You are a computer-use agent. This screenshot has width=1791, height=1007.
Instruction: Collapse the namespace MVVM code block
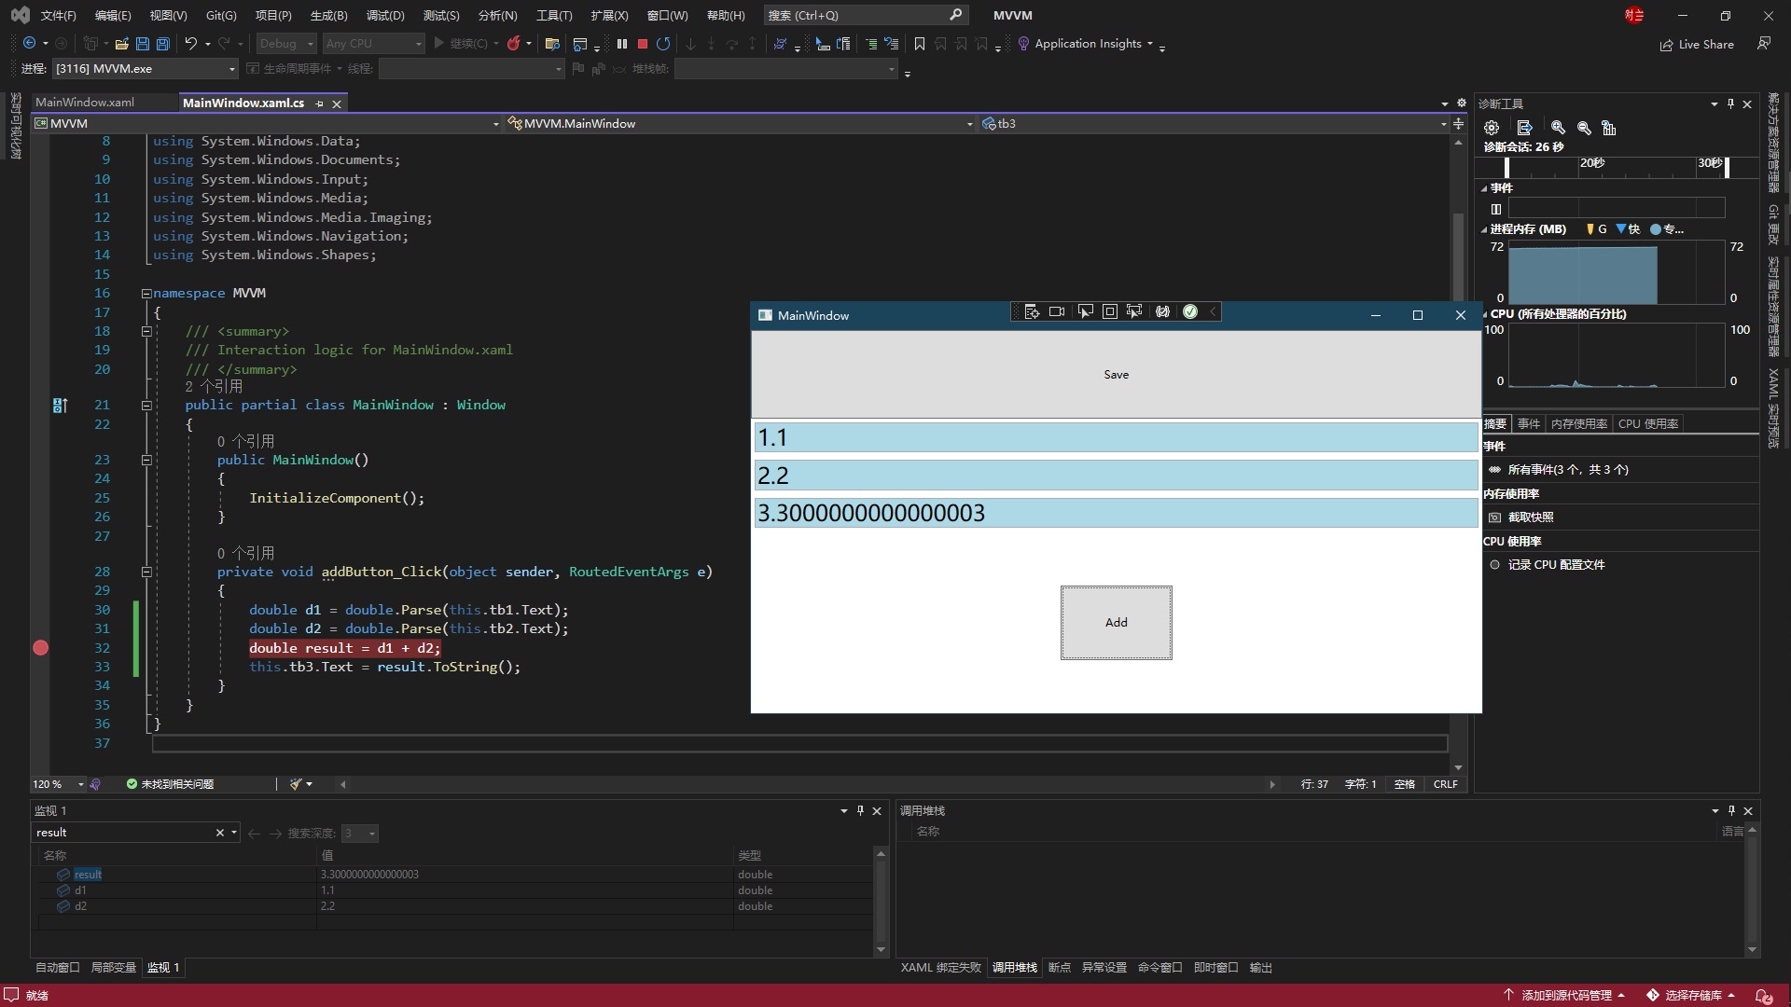146,294
